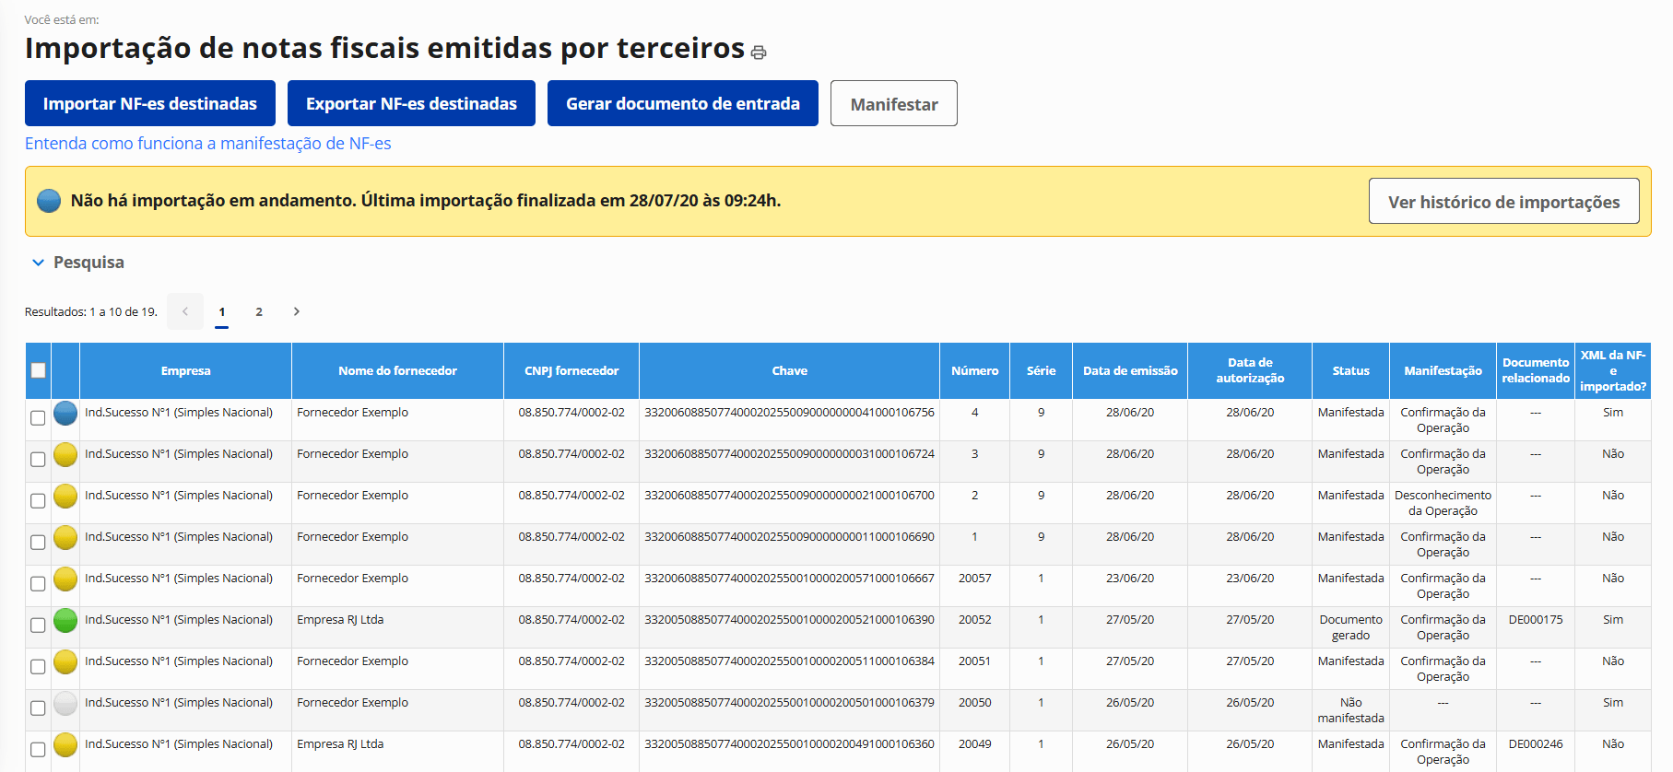
Task: Select the checkbox for note 20051 row
Action: 38,667
